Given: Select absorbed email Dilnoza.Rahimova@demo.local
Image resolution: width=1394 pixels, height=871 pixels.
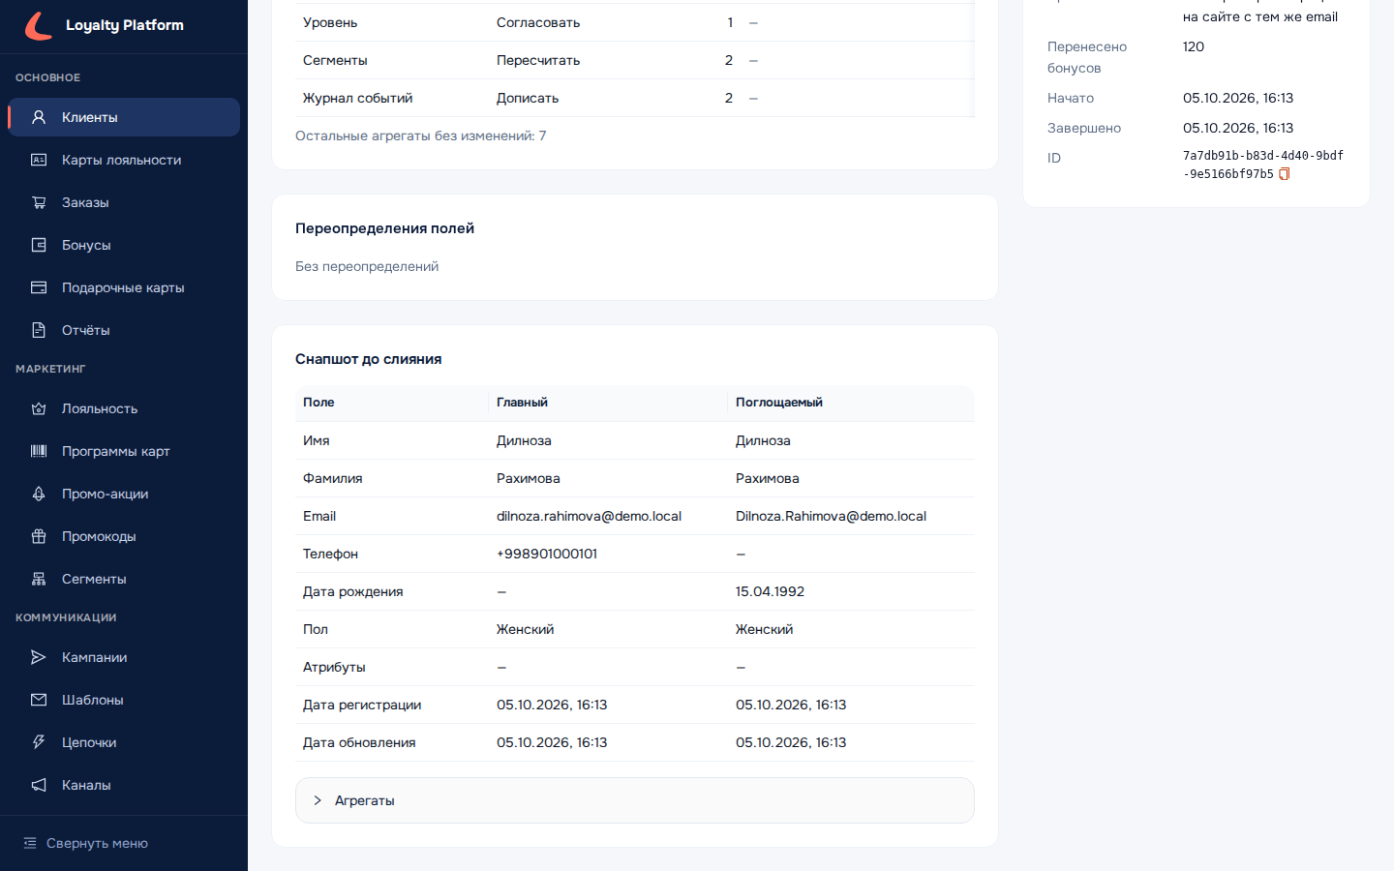Looking at the screenshot, I should tap(831, 516).
